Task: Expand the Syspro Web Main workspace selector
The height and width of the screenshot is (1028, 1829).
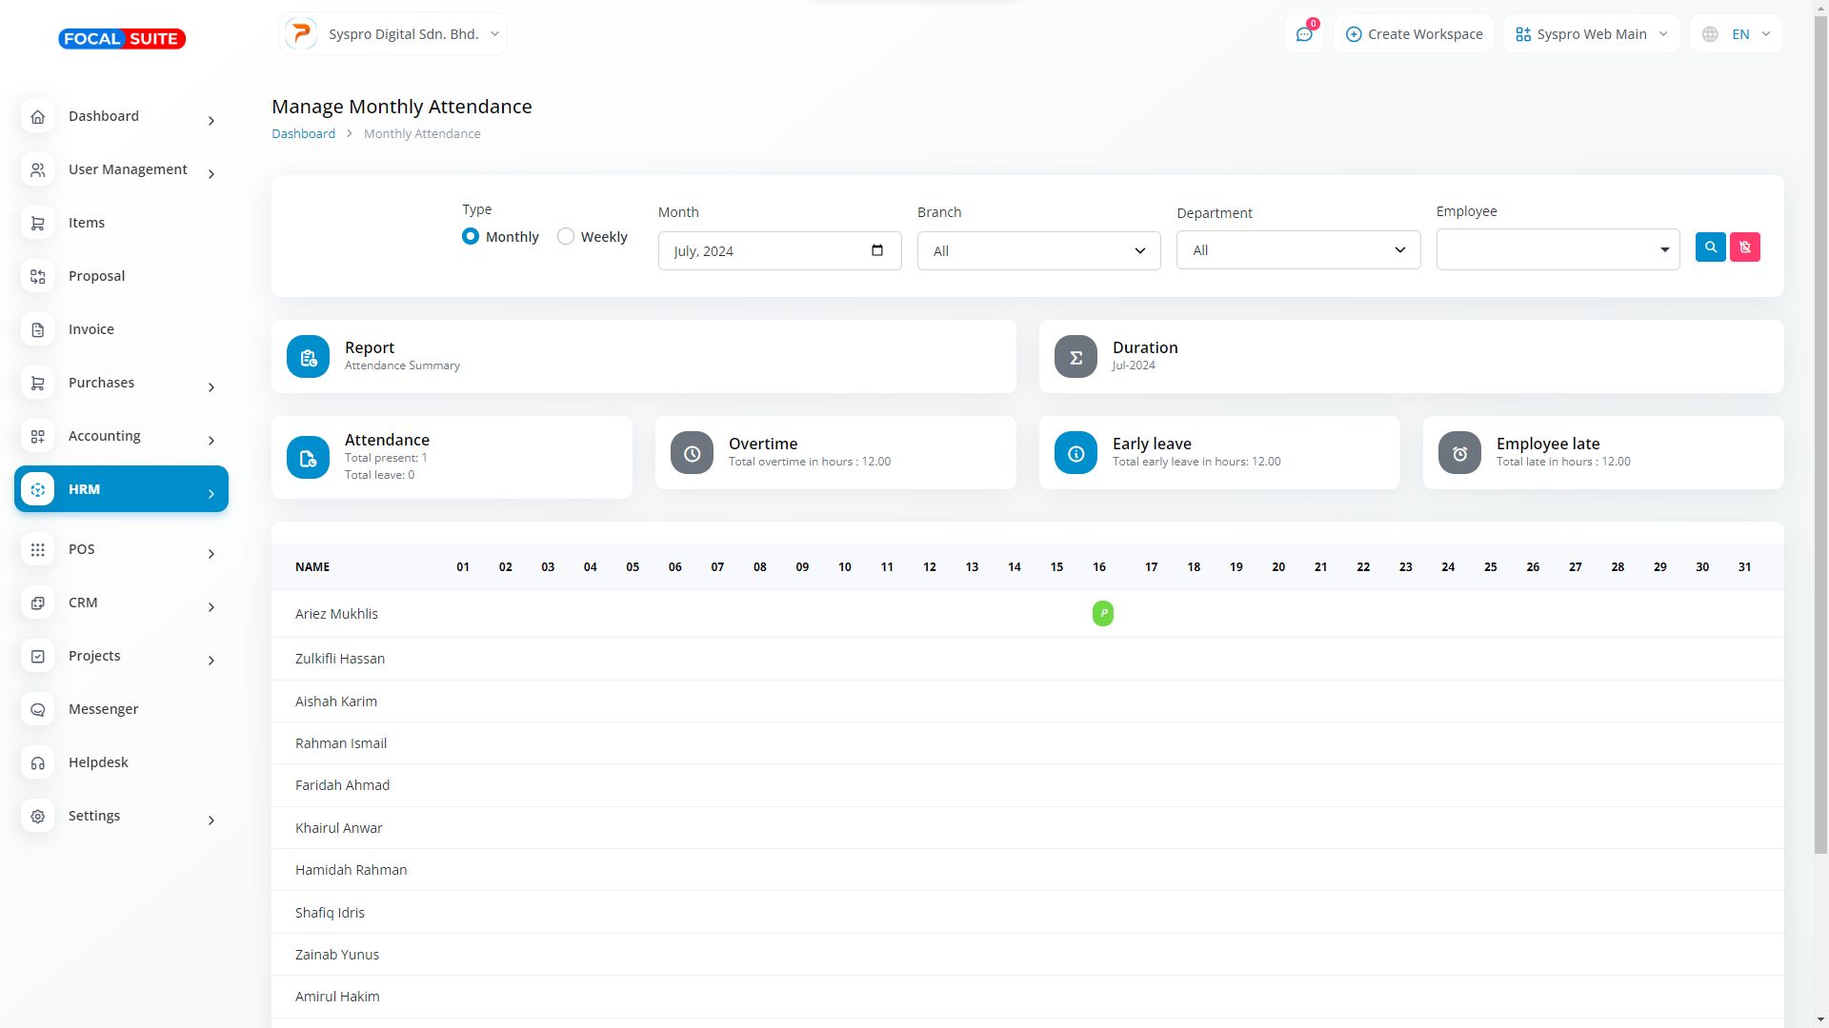Action: click(x=1591, y=34)
